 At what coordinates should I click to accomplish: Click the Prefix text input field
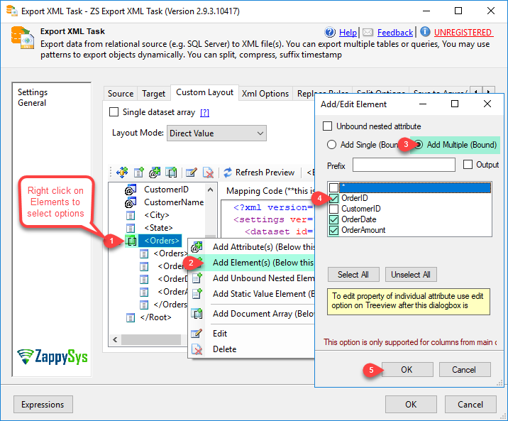click(404, 165)
